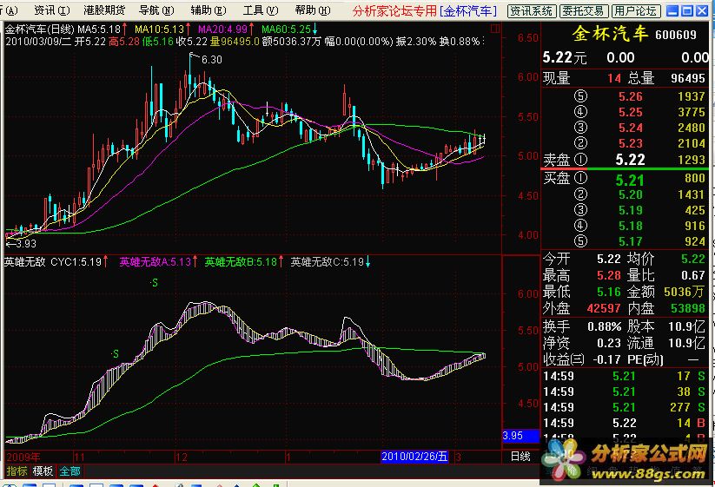Viewport: 715px width, 487px height.
Task: Click buy level ② price 5.20
Action: [630, 195]
